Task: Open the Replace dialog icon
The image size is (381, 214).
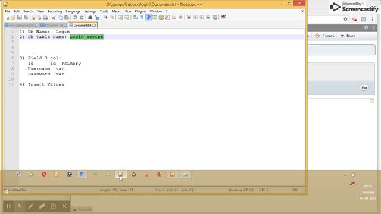Action: (x=96, y=17)
